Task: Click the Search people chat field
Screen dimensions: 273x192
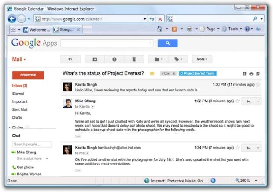Action: [32, 144]
